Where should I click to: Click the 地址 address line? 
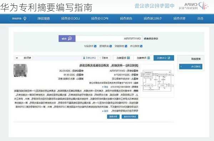coord(114,83)
